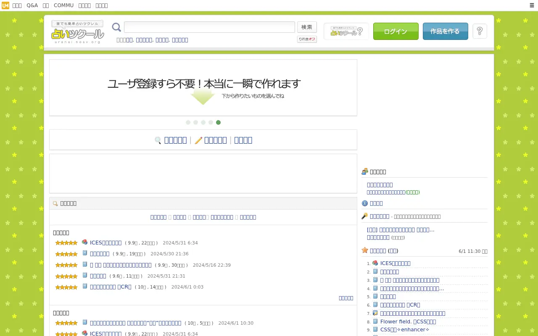This screenshot has height=336, width=538.
Task: Click the notepad icon at sidebar ranking number 7
Action: click(x=375, y=313)
